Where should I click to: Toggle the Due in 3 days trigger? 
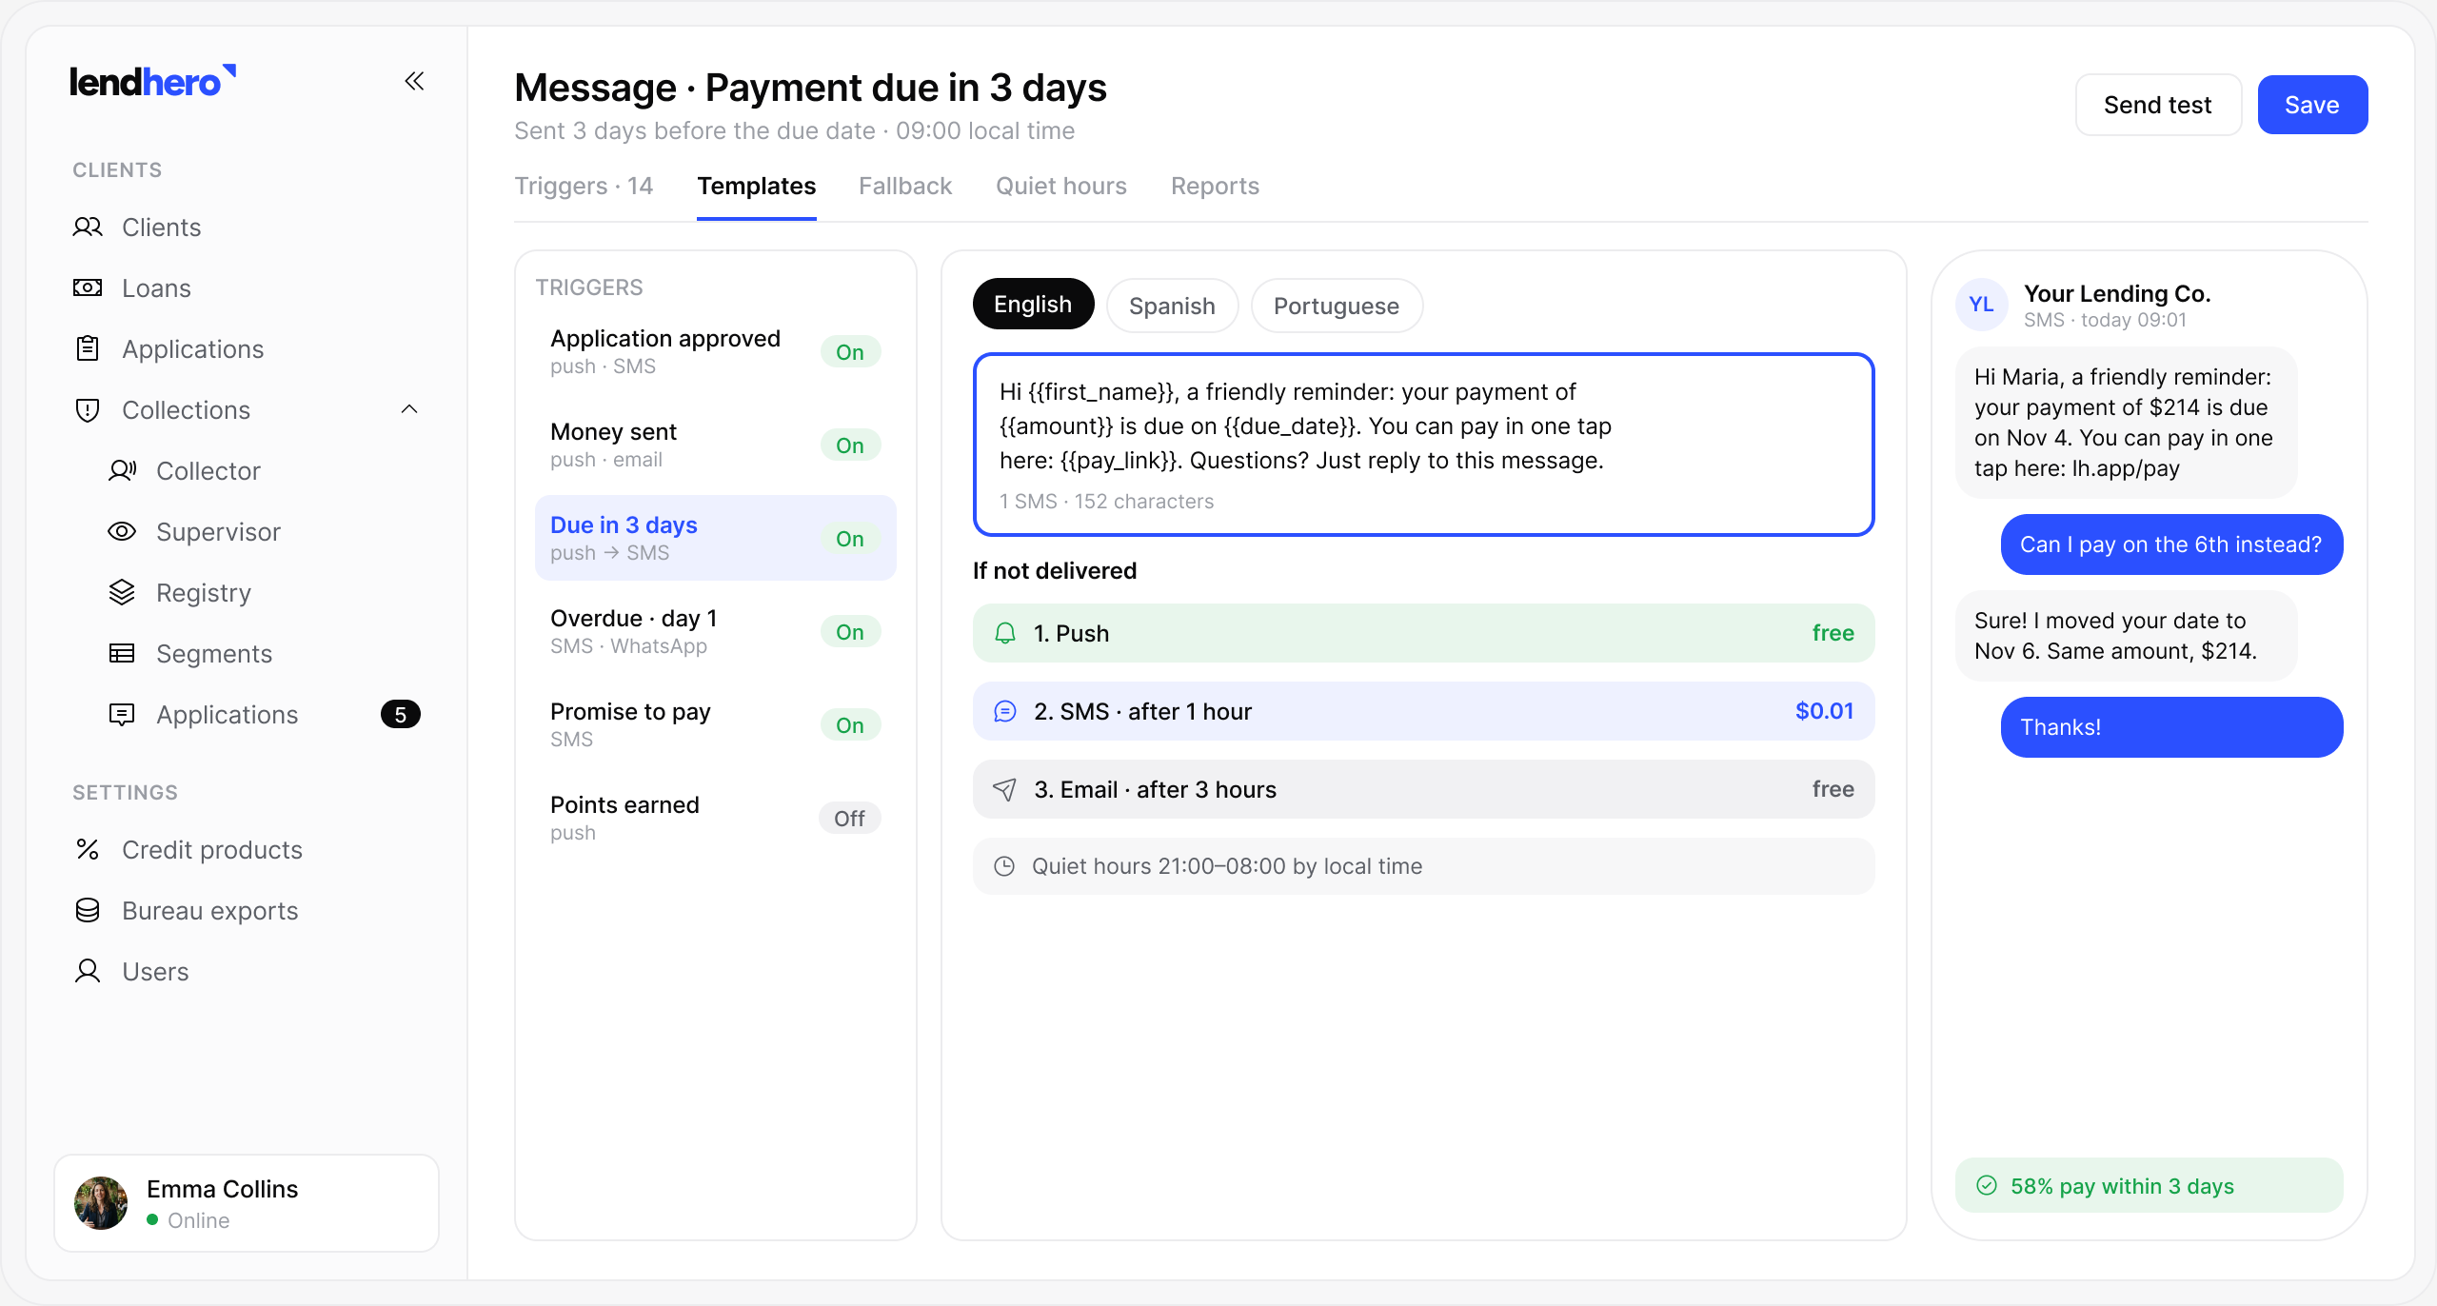(x=850, y=539)
